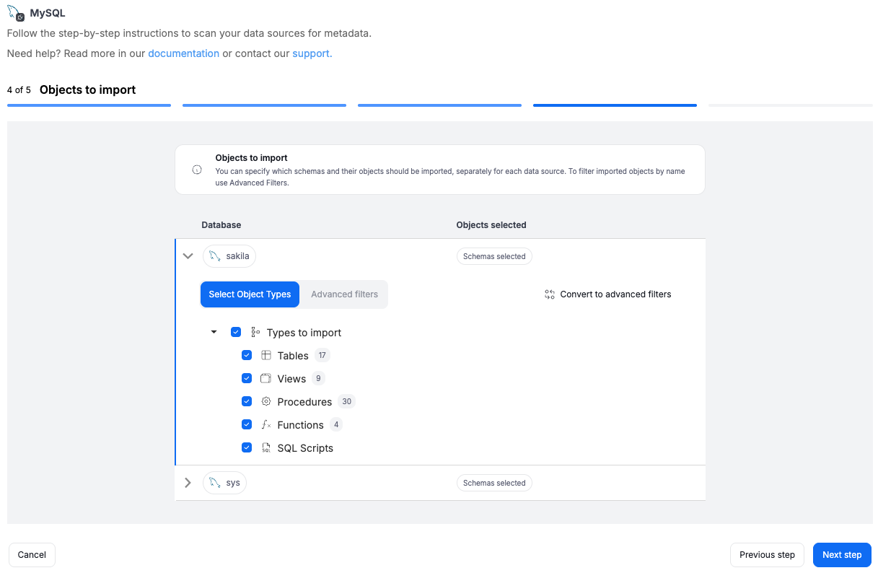Click the Procedures gear icon
This screenshot has width=878, height=573.
click(x=266, y=402)
